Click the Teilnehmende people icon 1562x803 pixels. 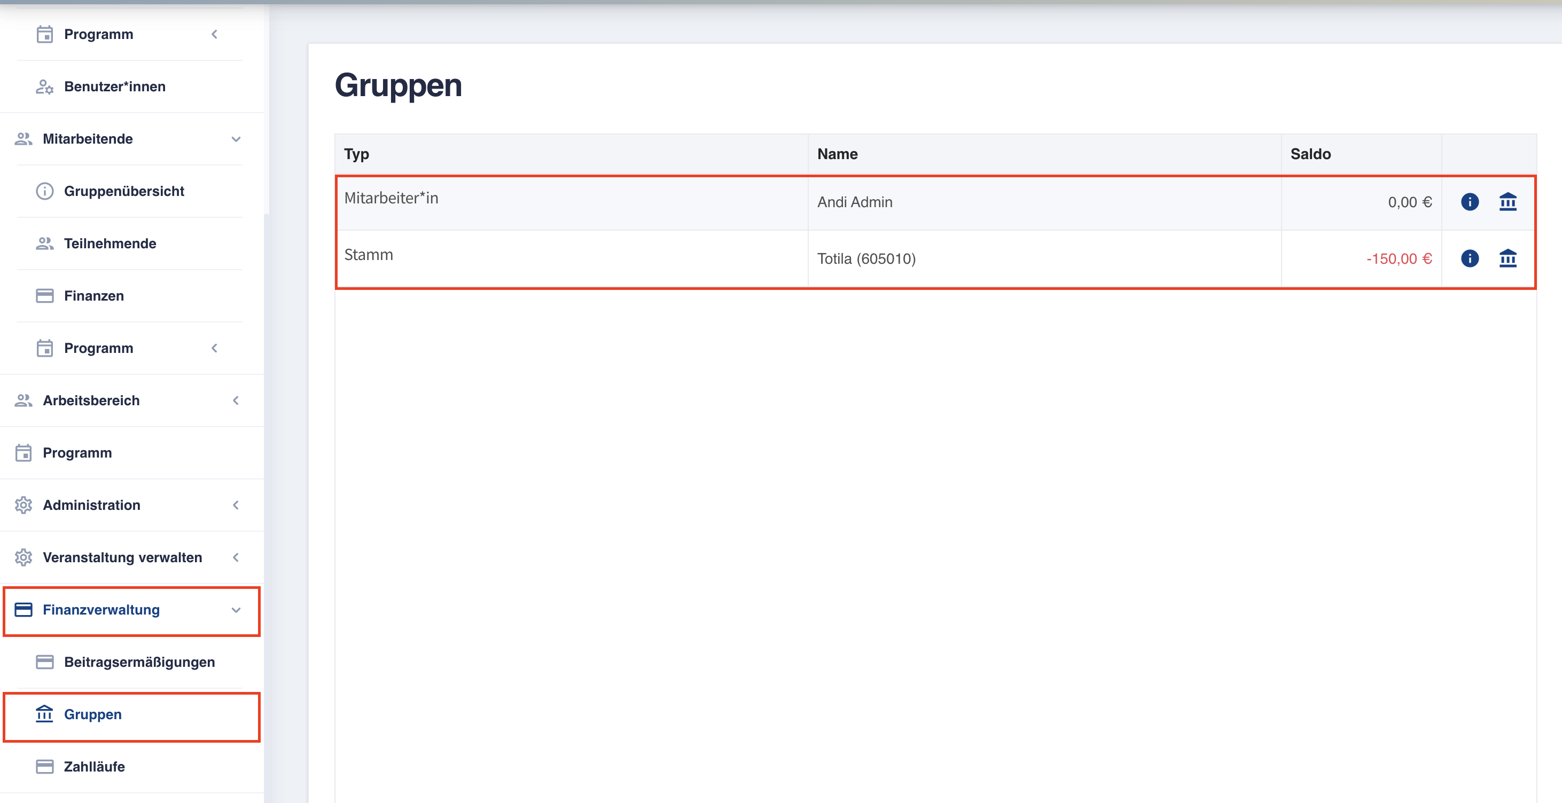tap(44, 243)
